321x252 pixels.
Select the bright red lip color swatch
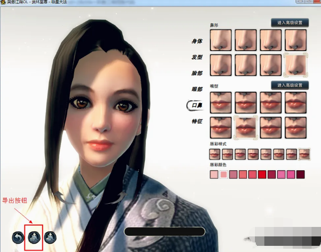coord(262,174)
